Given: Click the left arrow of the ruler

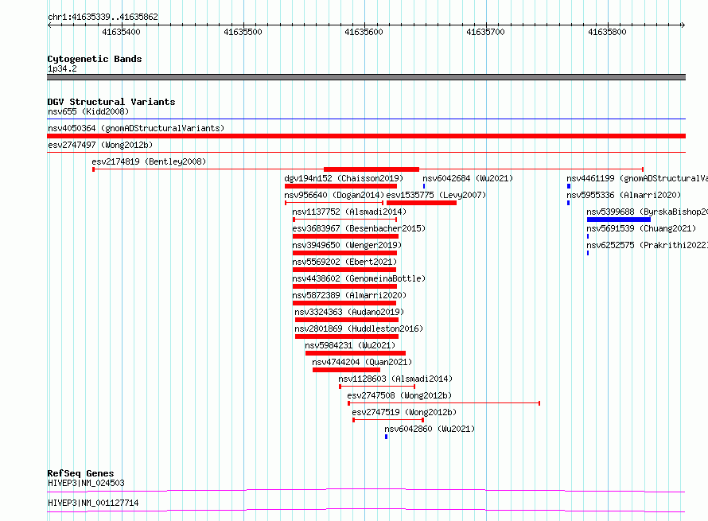Looking at the screenshot, I should (x=49, y=25).
